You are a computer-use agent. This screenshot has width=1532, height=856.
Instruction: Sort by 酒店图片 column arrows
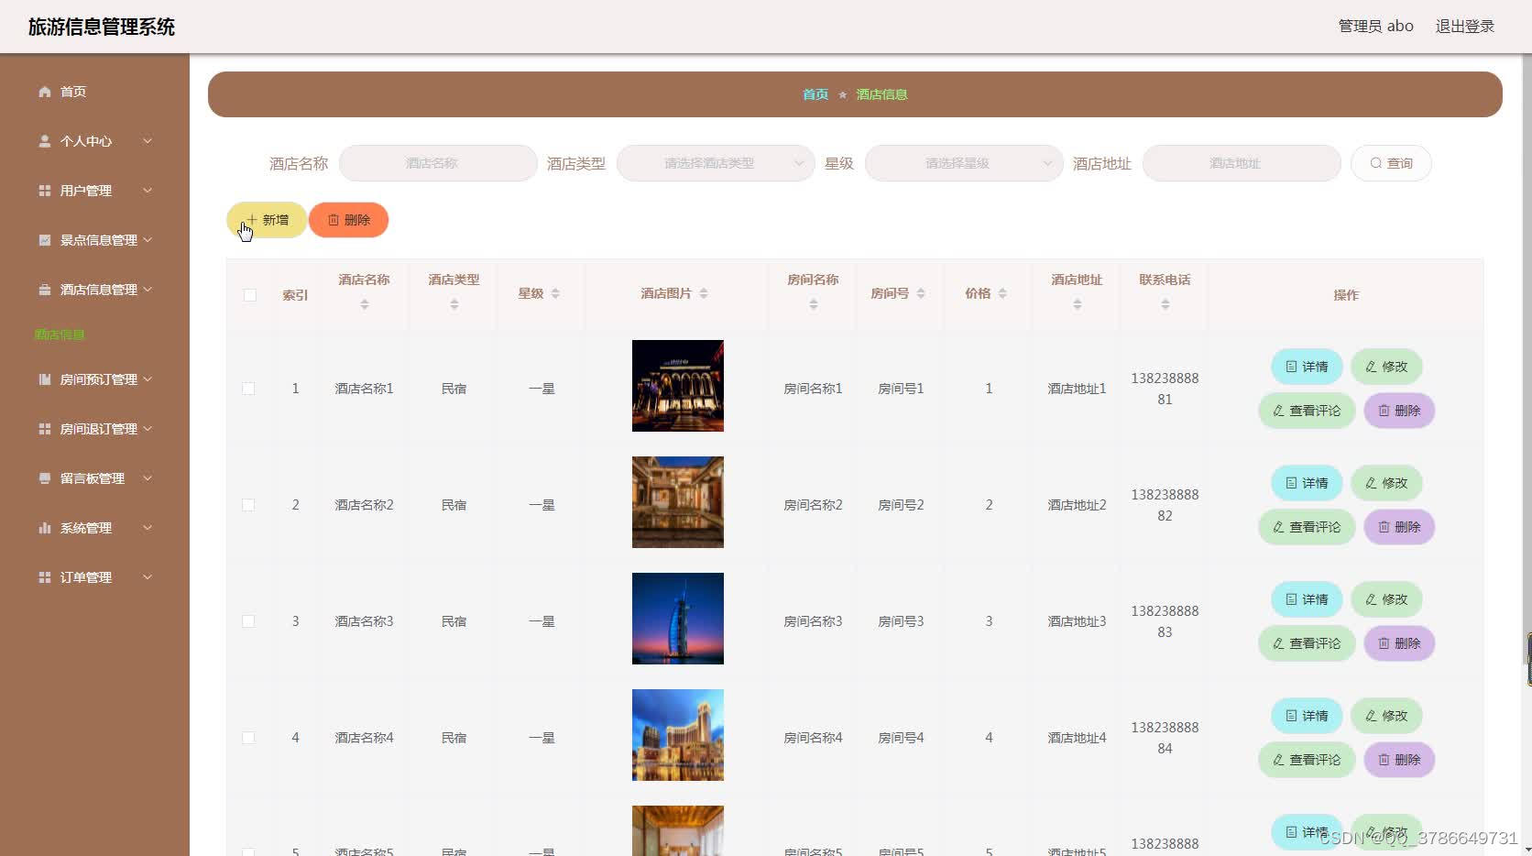[x=704, y=293]
